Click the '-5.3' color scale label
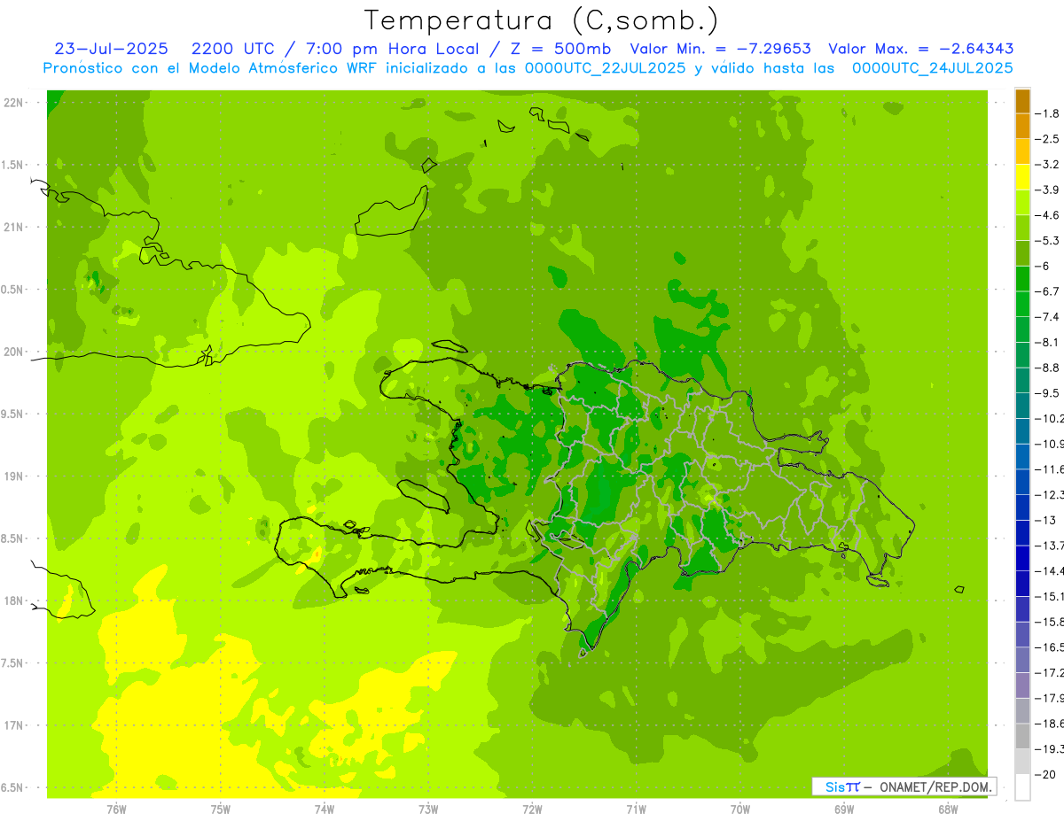 coord(1046,241)
